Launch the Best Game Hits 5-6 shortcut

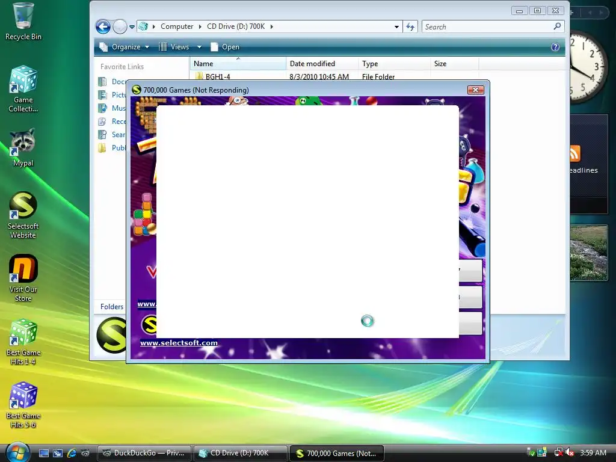tap(23, 405)
